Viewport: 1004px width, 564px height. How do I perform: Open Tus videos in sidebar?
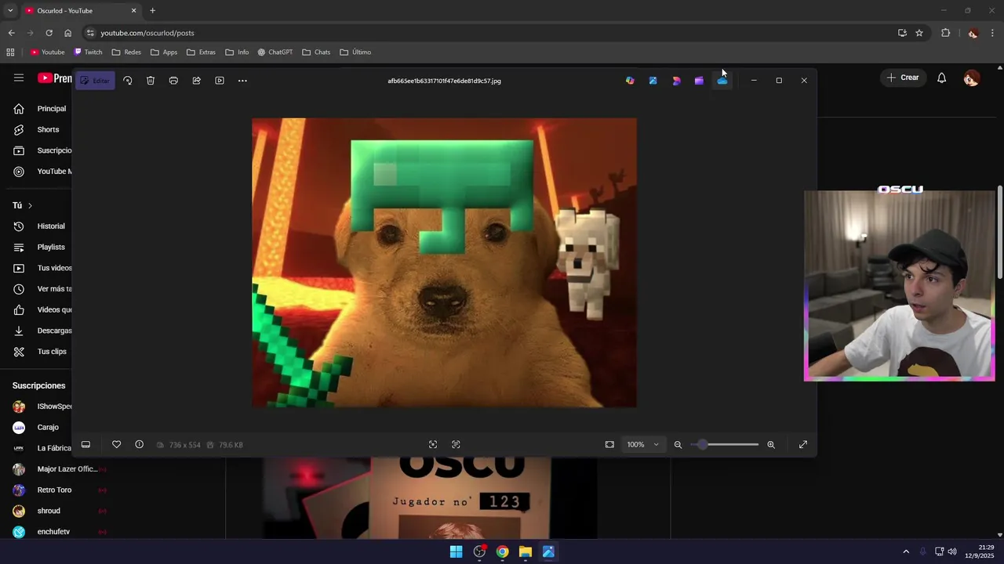[41, 268]
